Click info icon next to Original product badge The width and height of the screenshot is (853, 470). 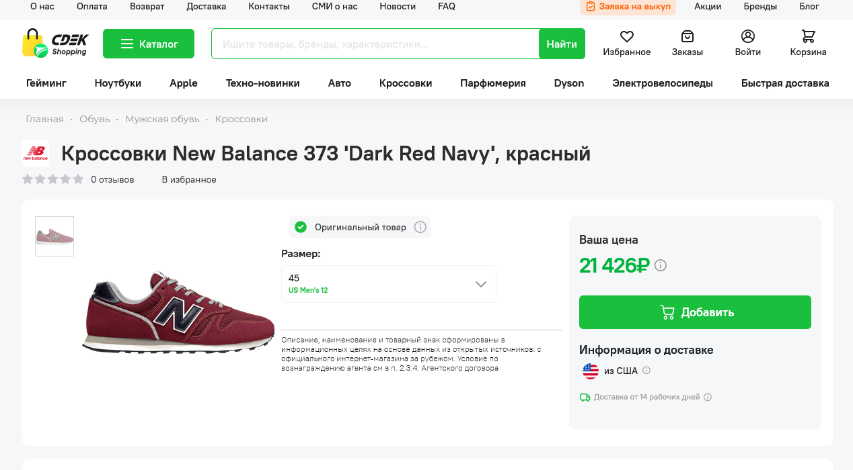click(x=420, y=227)
